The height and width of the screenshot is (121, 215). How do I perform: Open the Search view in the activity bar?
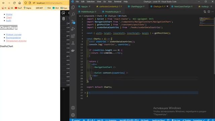pyautogui.click(x=73, y=14)
